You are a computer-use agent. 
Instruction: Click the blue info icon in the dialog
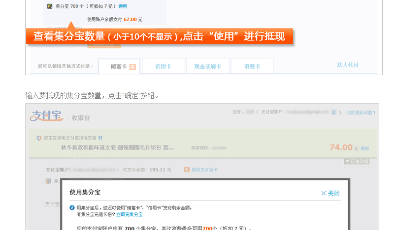pos(72,208)
